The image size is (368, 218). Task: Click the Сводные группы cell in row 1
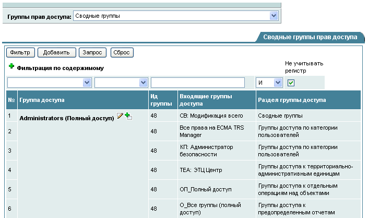[x=308, y=116]
